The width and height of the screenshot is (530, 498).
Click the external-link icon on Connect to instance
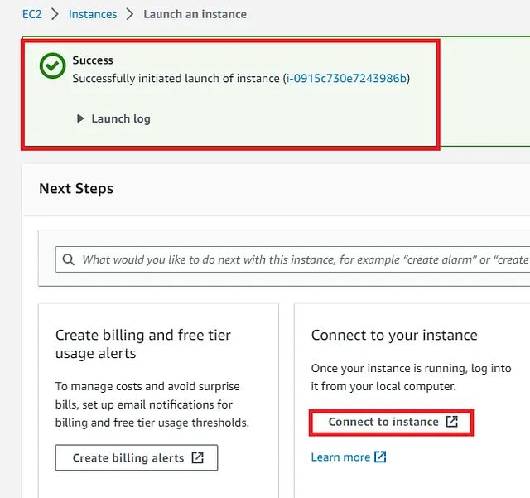click(452, 422)
